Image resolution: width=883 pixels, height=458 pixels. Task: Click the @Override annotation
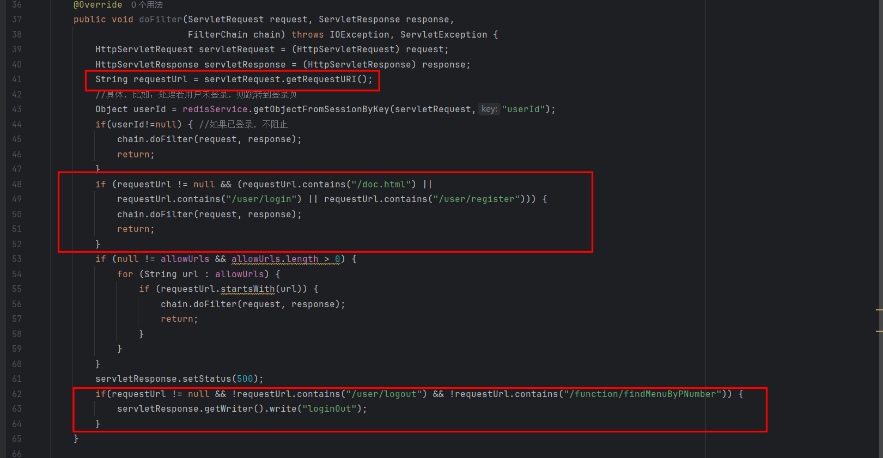click(98, 5)
